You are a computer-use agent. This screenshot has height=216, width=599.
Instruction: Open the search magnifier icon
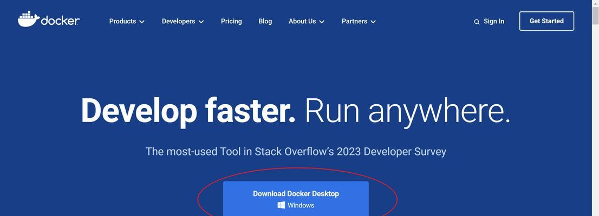pos(477,22)
